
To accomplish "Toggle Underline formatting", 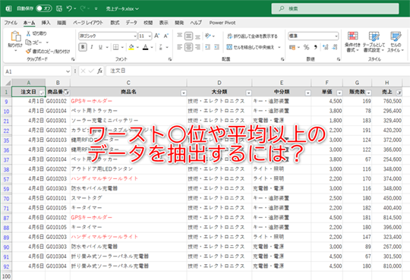I will 100,47.
